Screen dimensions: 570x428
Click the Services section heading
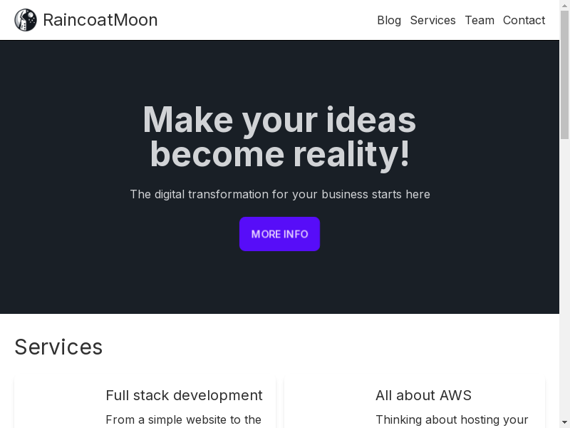pyautogui.click(x=58, y=347)
